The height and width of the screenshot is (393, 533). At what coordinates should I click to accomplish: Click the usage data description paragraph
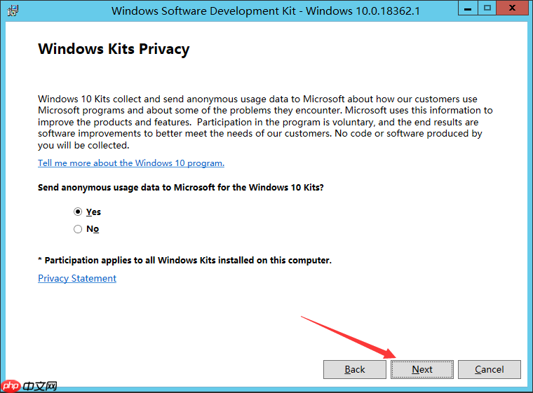[265, 122]
